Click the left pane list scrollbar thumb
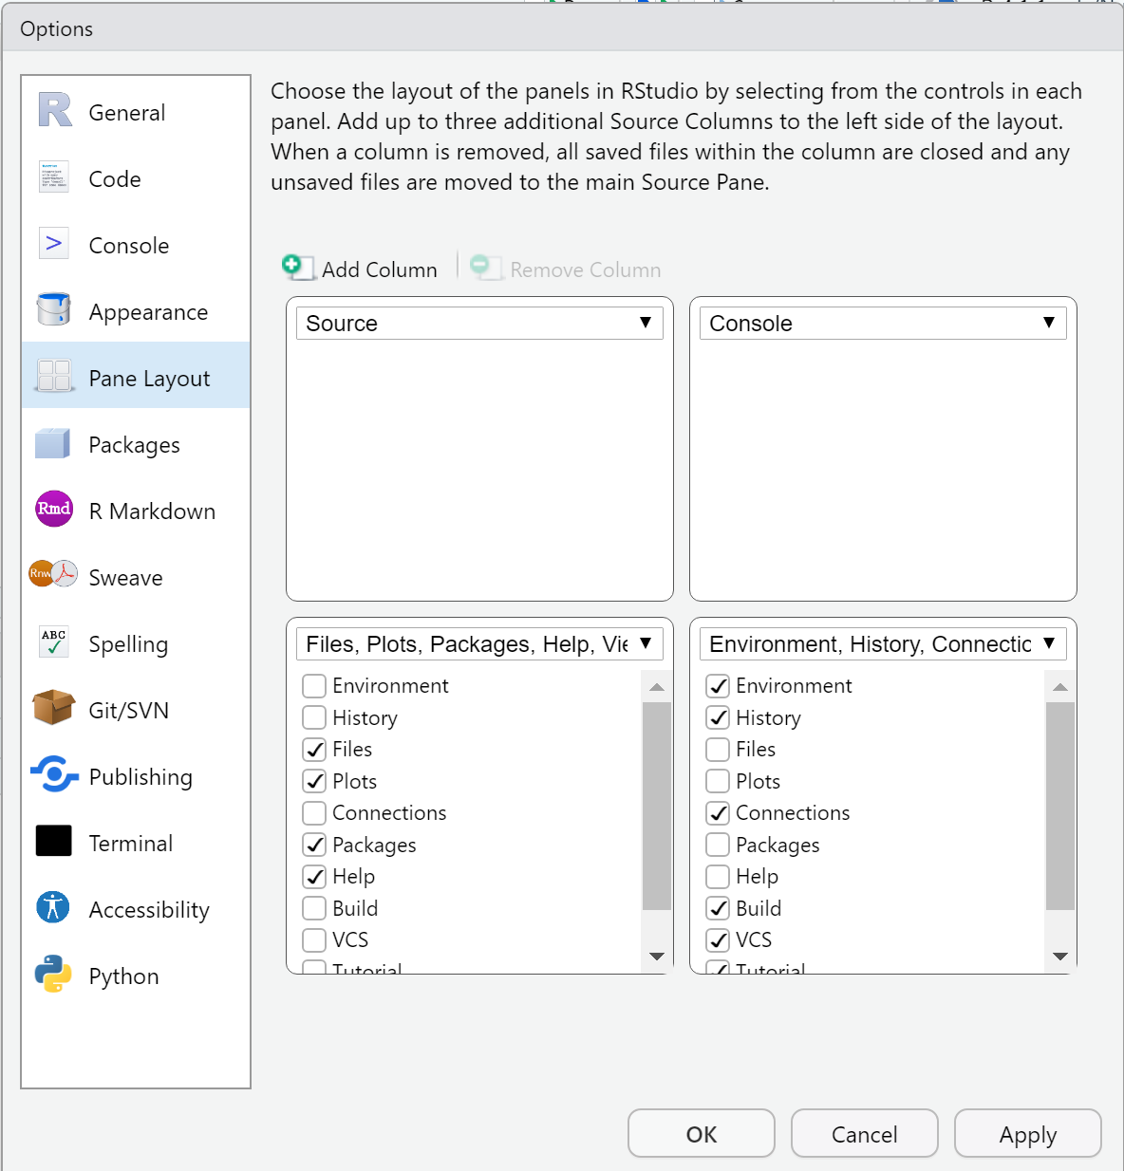The height and width of the screenshot is (1171, 1124). [x=656, y=807]
